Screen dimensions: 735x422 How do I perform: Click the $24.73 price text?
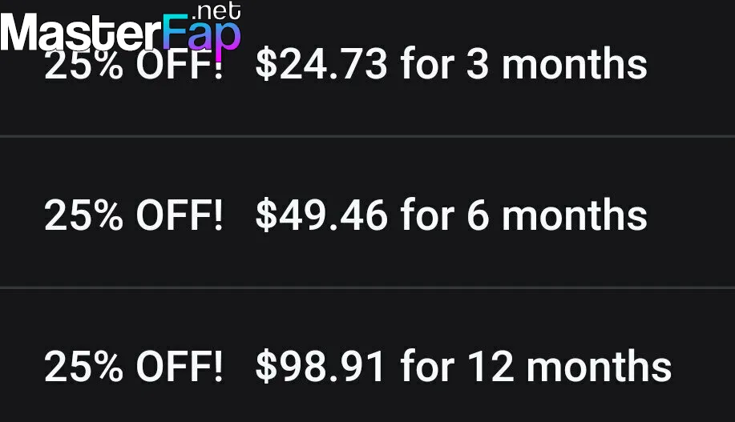321,65
